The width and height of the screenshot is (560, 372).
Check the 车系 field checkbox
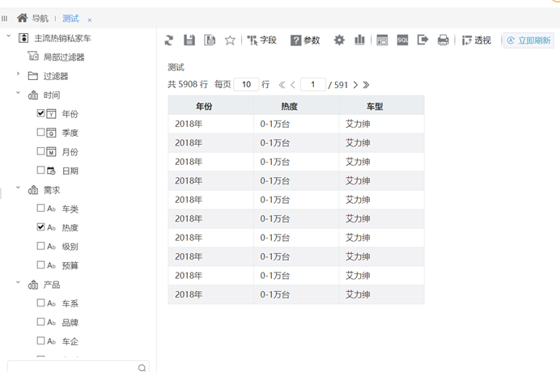pyautogui.click(x=40, y=302)
